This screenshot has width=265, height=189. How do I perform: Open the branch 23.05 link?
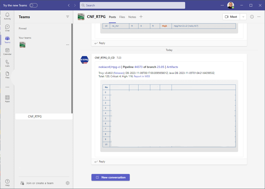(160, 67)
